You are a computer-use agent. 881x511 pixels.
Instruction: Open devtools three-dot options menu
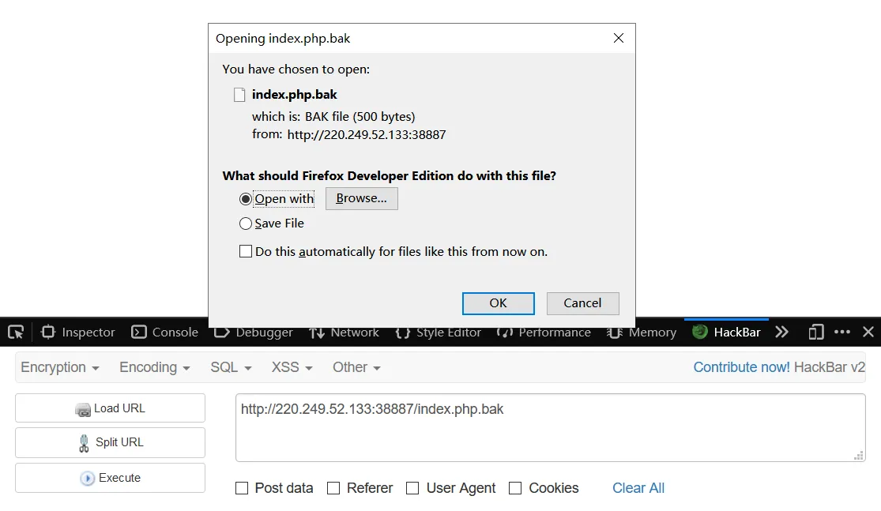842,333
